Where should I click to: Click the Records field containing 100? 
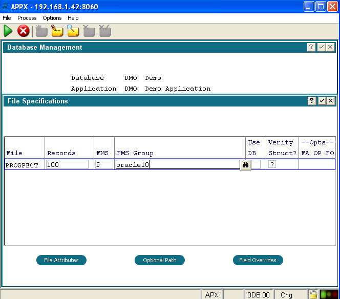tap(67, 164)
